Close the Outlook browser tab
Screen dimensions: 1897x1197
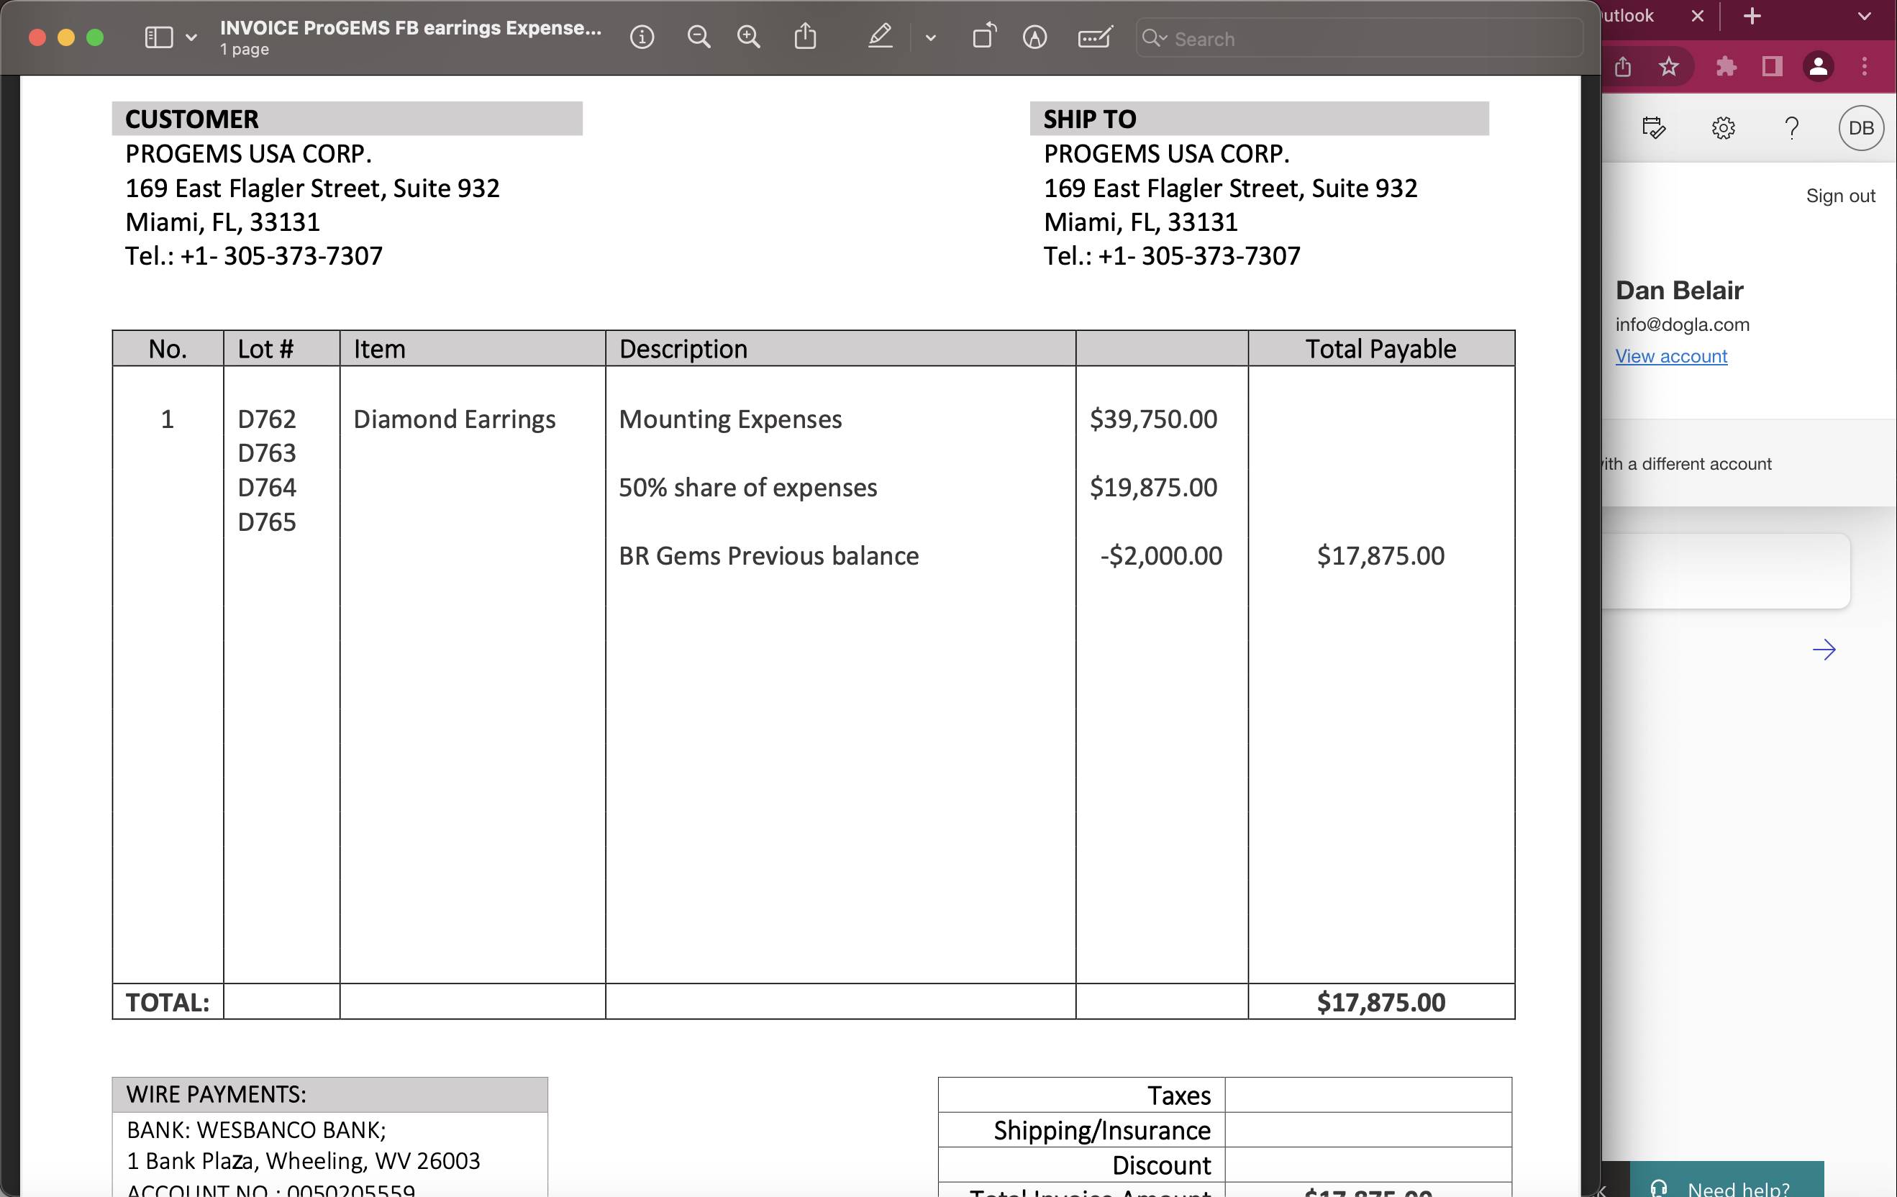(x=1698, y=17)
